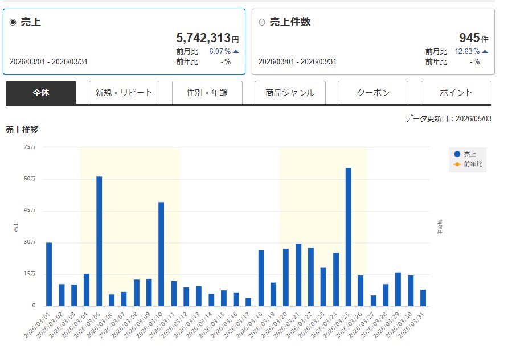Click the bar for 2026/03/04
Screen dimensions: 512x354
coord(87,290)
